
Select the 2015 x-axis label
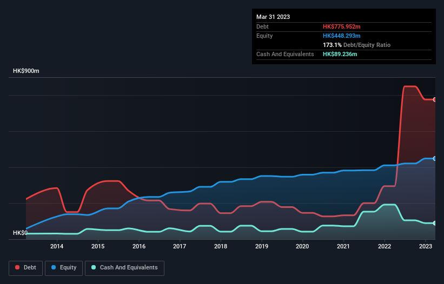[x=98, y=246]
